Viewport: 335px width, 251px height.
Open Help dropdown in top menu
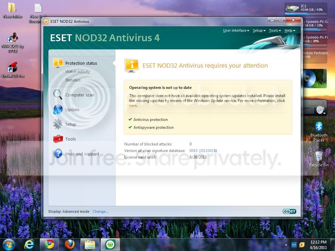point(290,30)
